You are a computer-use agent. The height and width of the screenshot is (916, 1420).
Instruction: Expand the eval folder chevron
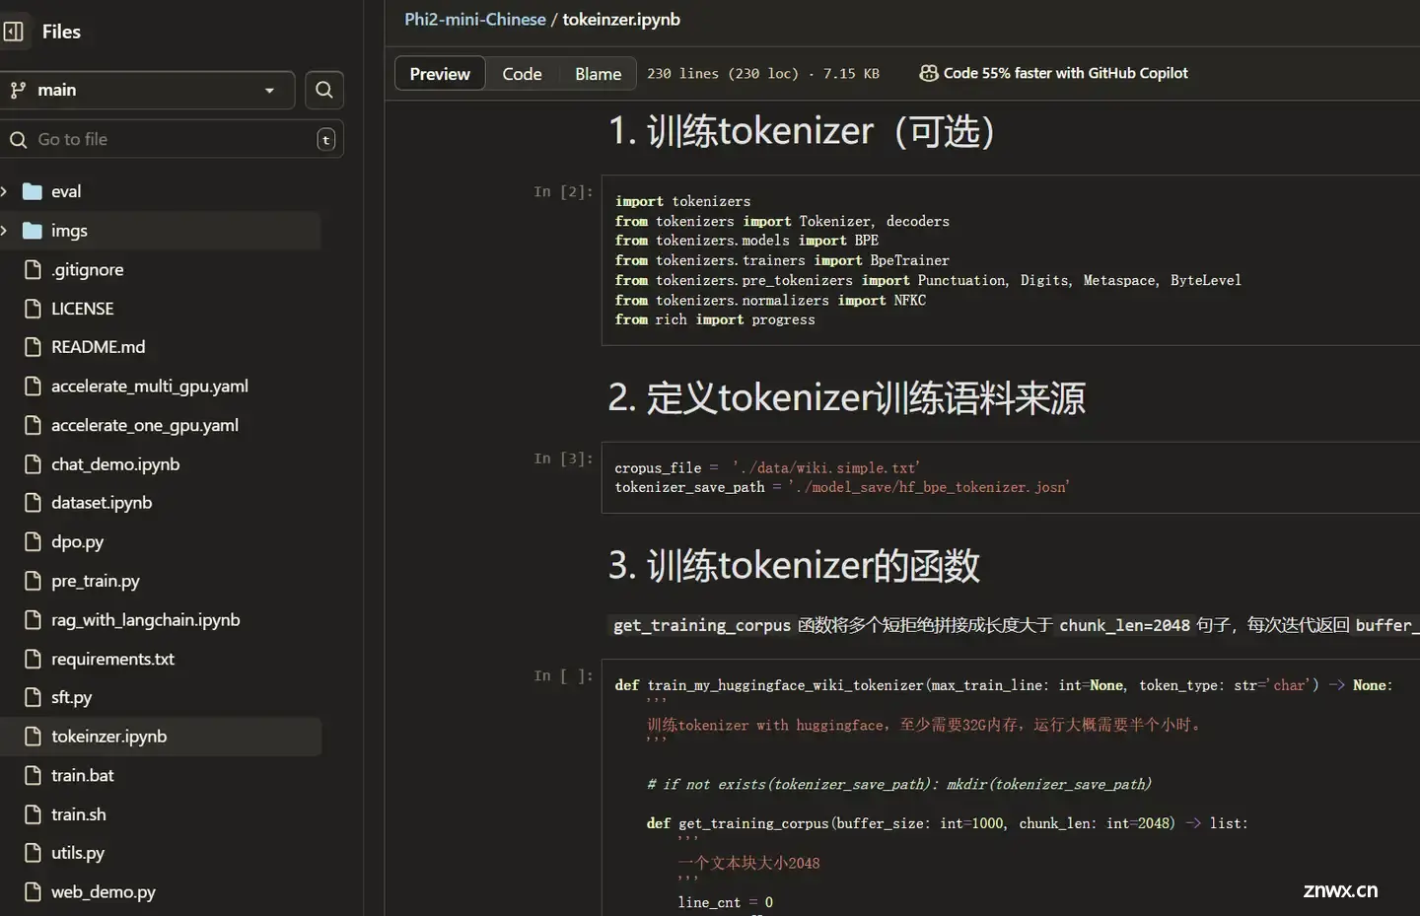click(4, 191)
